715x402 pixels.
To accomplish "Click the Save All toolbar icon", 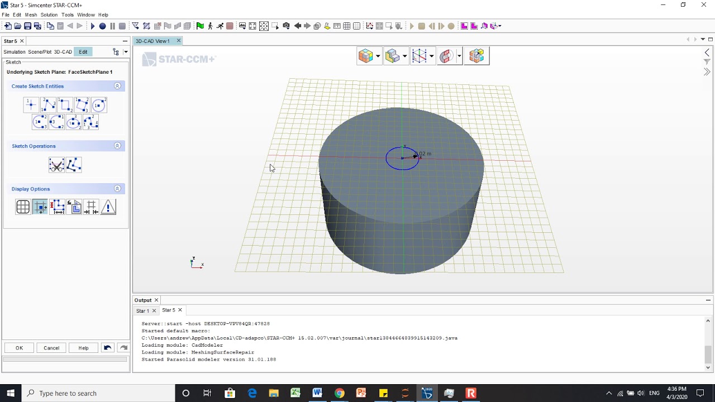I will (37, 26).
